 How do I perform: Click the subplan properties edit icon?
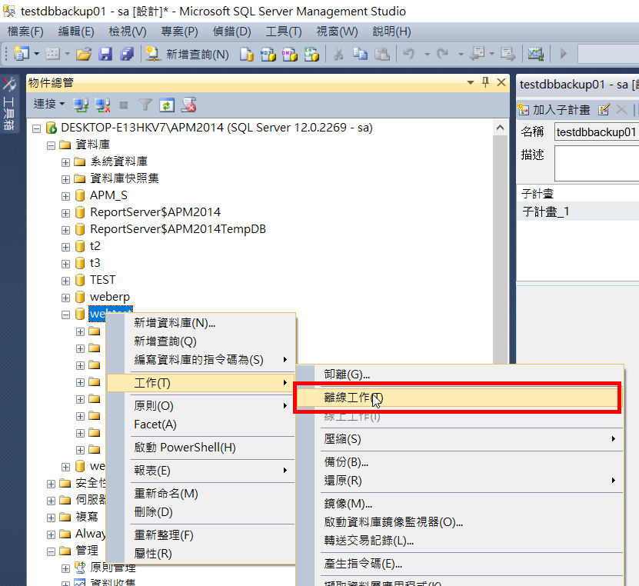pos(604,110)
